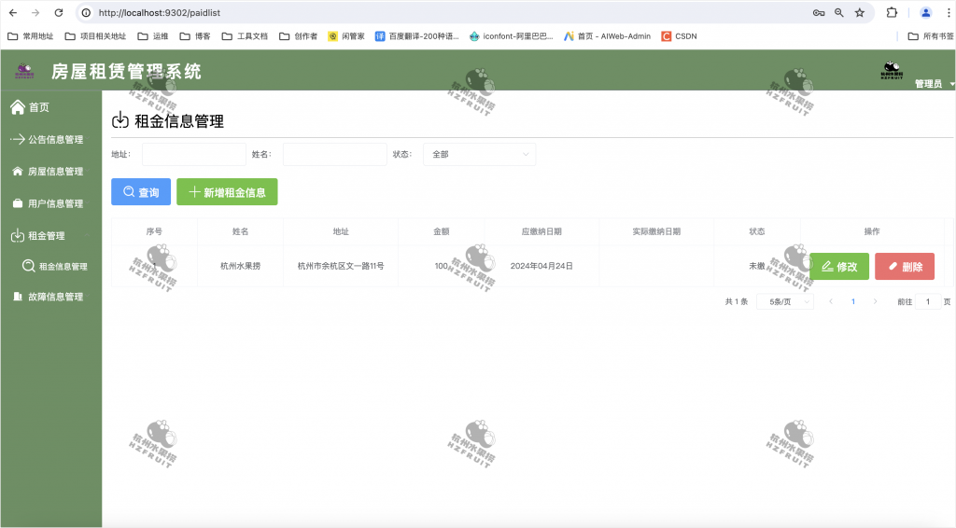Open the 工具文档 bookmark folder
The height and width of the screenshot is (528, 956).
(x=245, y=36)
